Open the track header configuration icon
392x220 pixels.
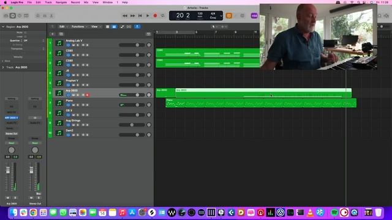[x=148, y=34]
